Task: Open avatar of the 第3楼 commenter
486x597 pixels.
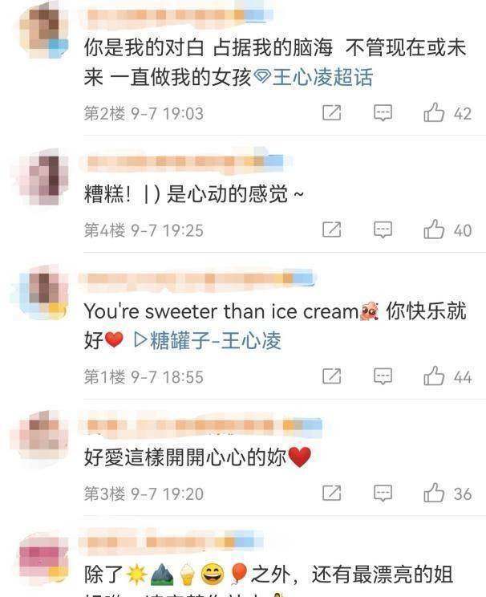Action: pos(43,435)
